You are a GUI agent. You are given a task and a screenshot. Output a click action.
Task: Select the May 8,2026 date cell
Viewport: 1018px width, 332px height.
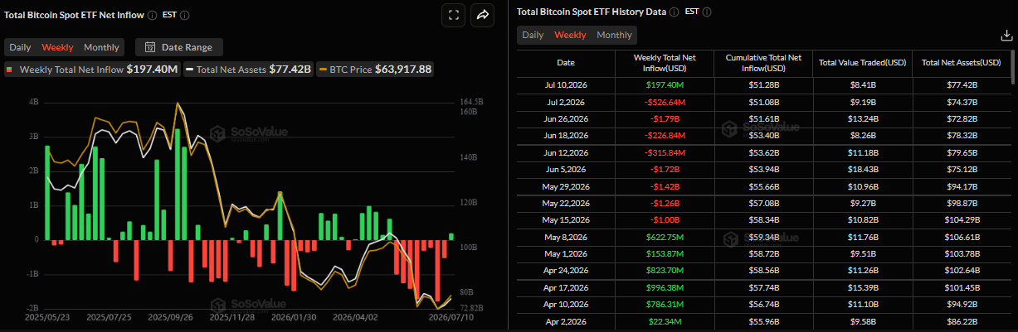565,237
